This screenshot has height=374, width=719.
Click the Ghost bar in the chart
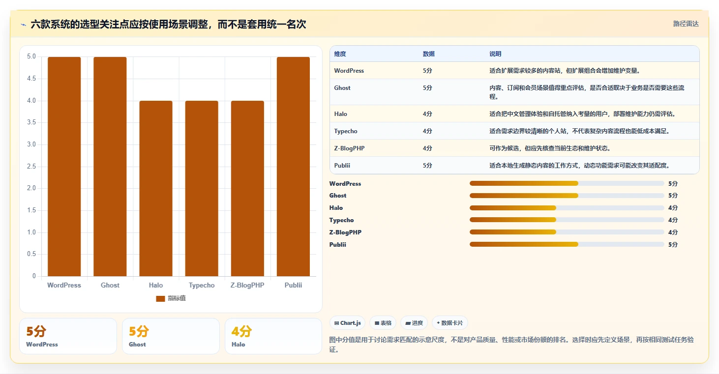click(x=110, y=167)
